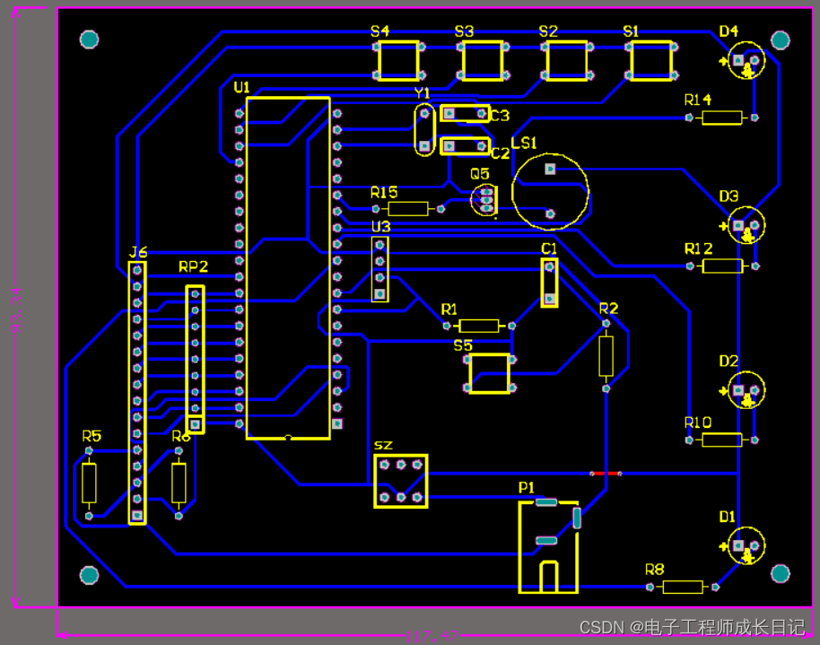Click the U1 designator label
Image resolution: width=820 pixels, height=645 pixels.
pyautogui.click(x=241, y=87)
